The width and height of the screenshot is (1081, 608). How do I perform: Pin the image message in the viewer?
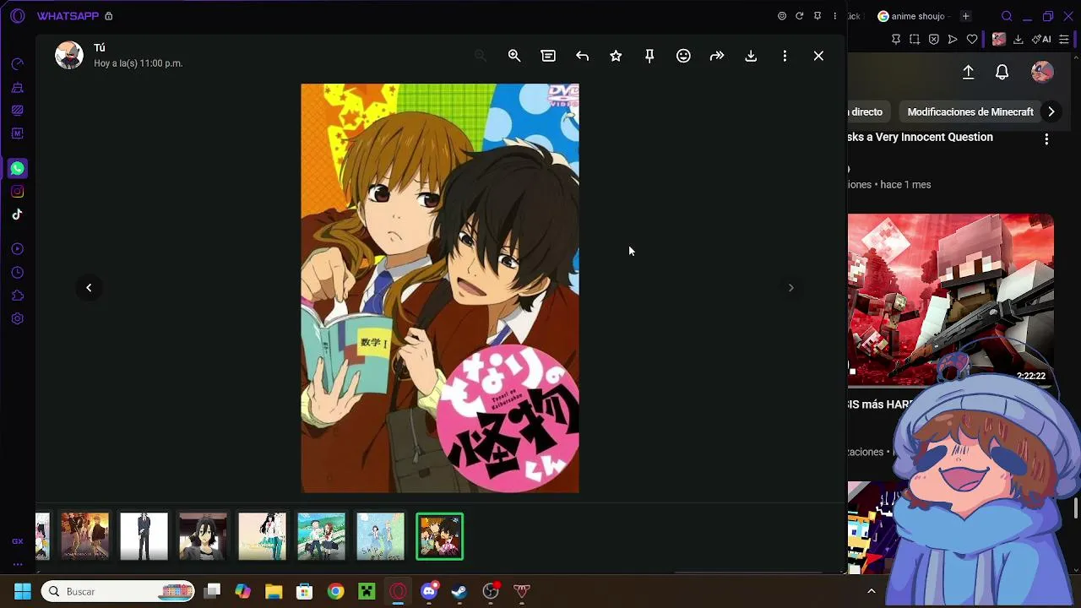pos(649,56)
